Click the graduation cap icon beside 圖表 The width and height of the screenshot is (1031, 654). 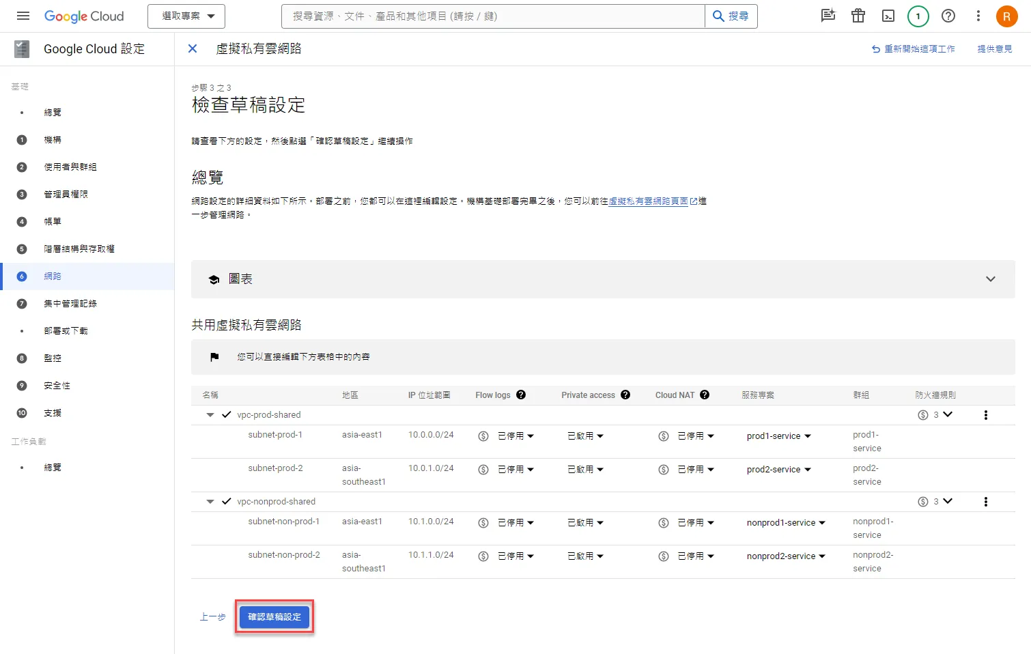(214, 279)
